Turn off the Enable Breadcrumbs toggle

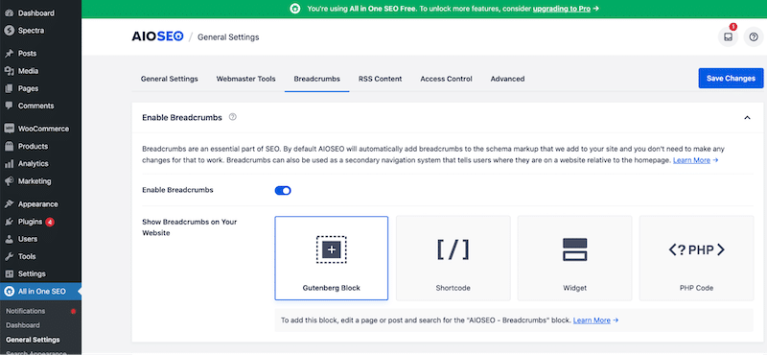[283, 191]
